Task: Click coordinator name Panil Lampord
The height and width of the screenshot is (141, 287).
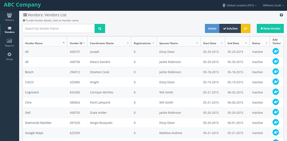Action: click(100, 103)
